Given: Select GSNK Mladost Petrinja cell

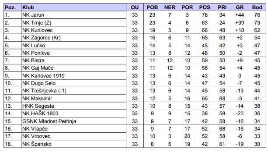Looking at the screenshot, I should point(73,121).
